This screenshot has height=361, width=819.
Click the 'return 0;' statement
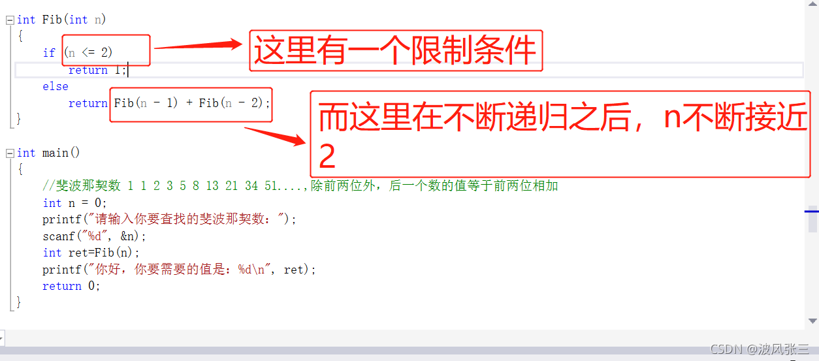72,286
